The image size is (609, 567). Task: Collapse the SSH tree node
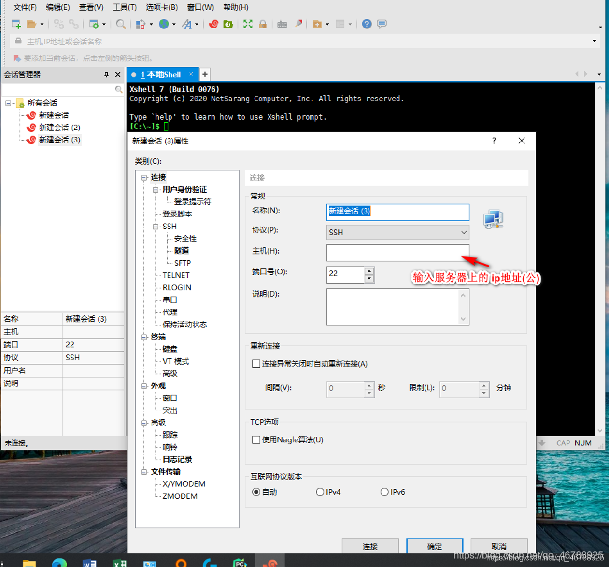pos(156,226)
